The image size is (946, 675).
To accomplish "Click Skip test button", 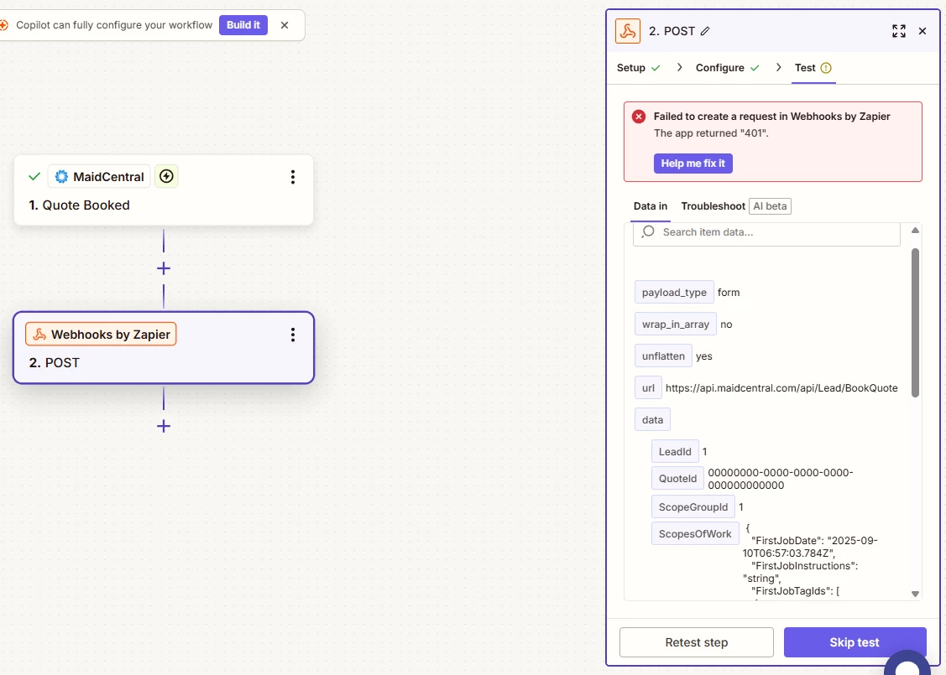I will [x=855, y=642].
